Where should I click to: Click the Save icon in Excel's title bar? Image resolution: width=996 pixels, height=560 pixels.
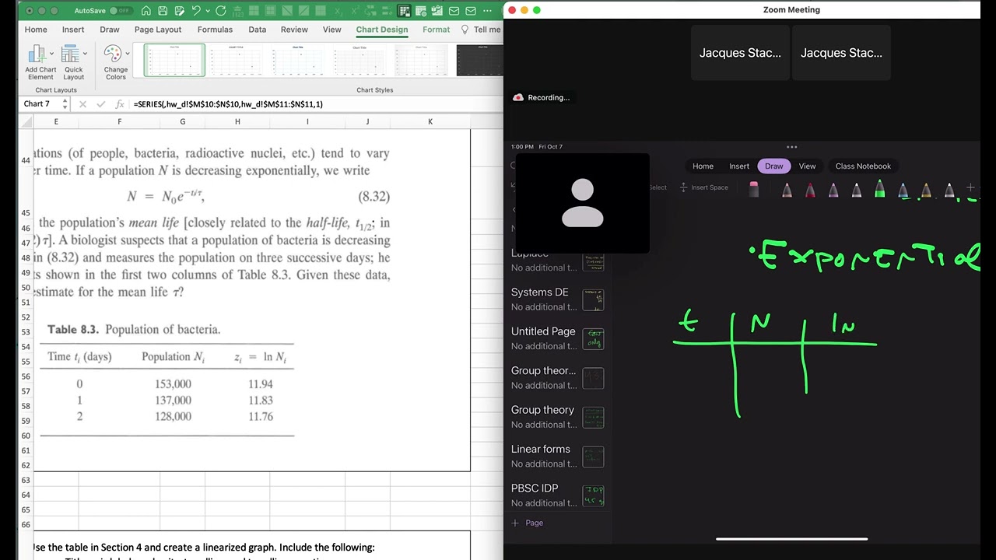click(163, 11)
